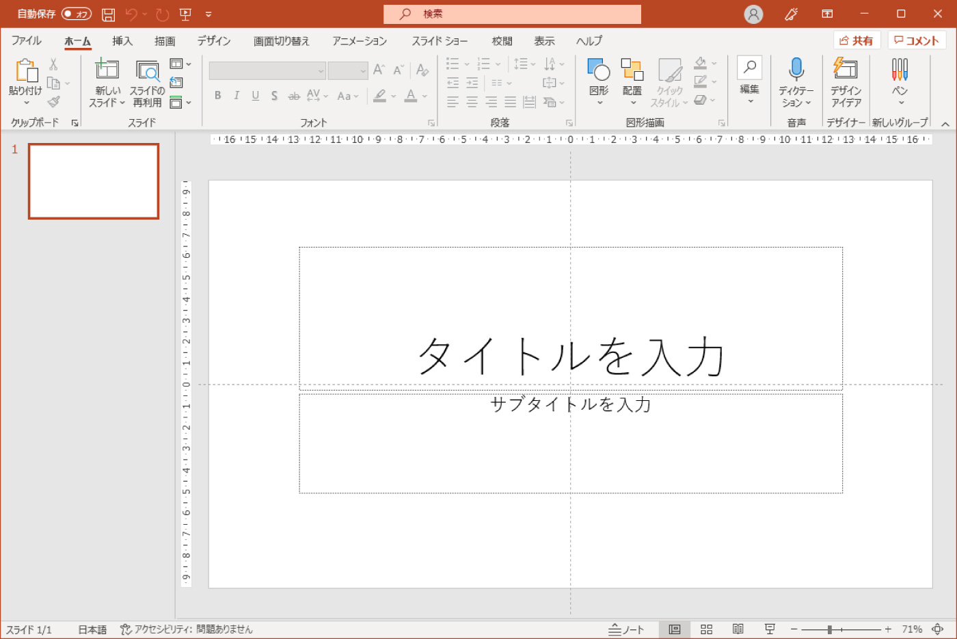Viewport: 957px width, 639px height.
Task: Click アクセシビリティ status in status bar
Action: pos(186,629)
